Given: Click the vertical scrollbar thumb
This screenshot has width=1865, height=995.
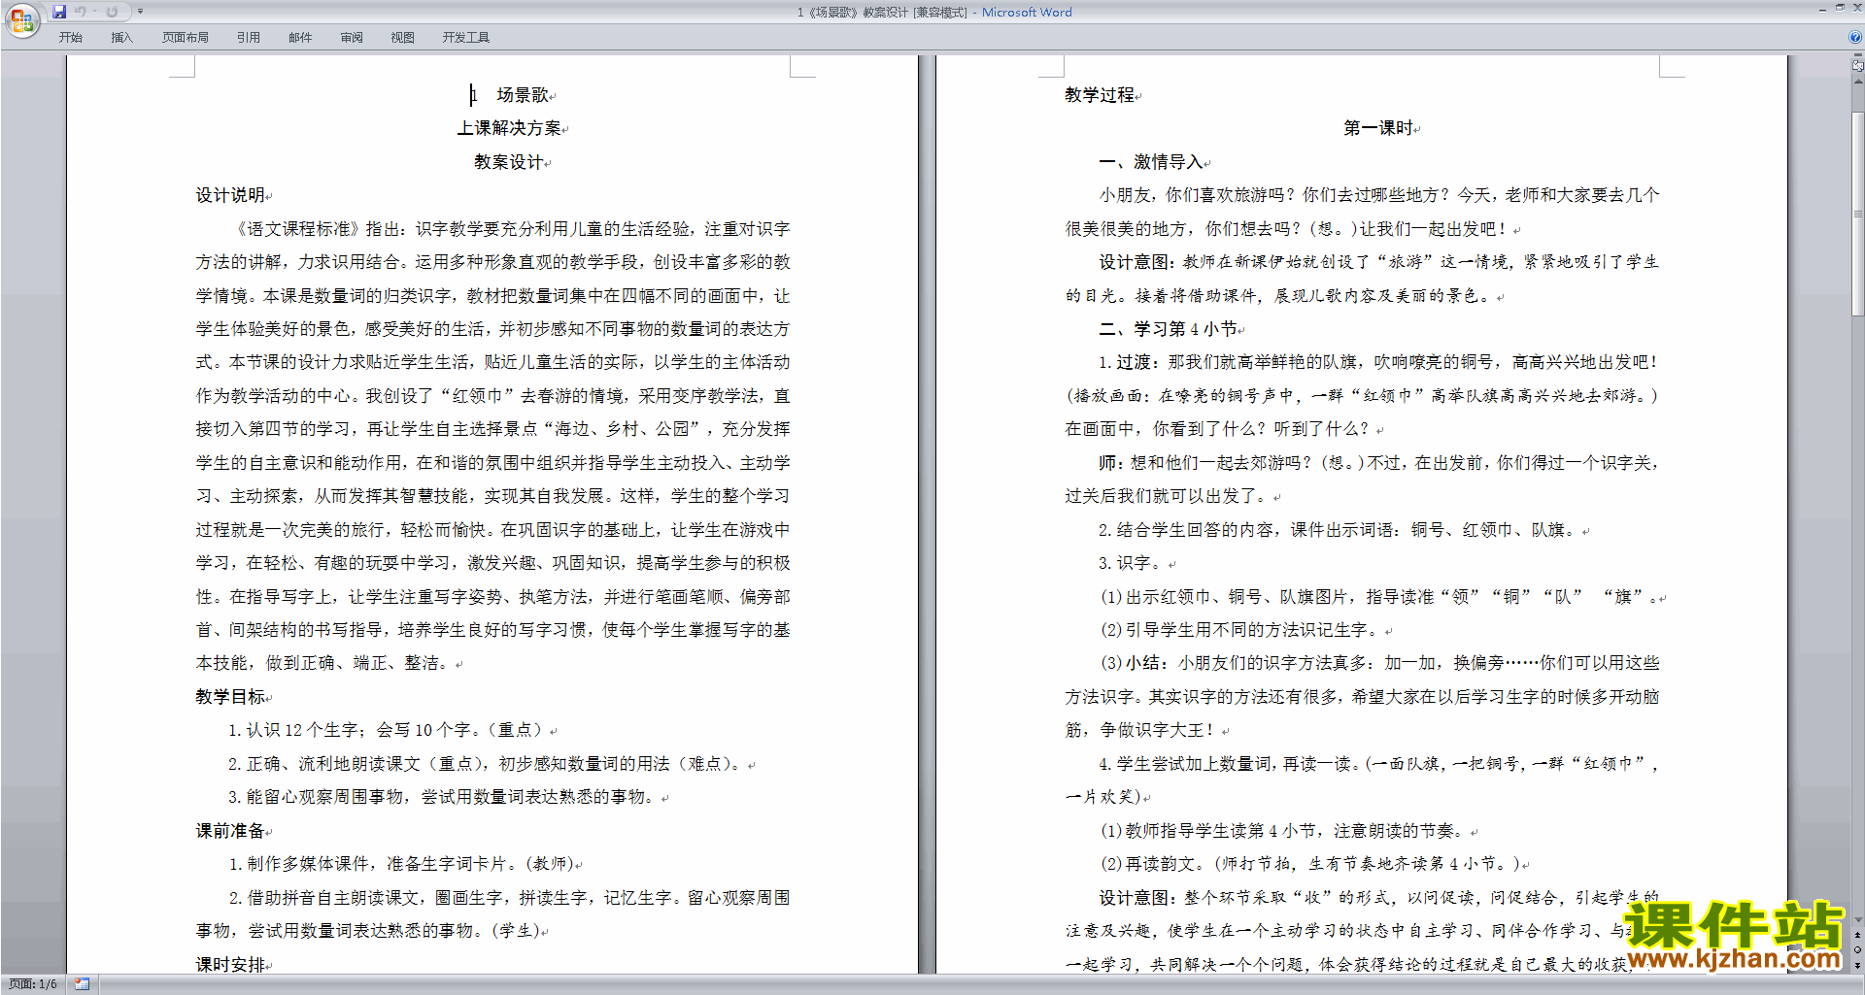Looking at the screenshot, I should click(1857, 214).
